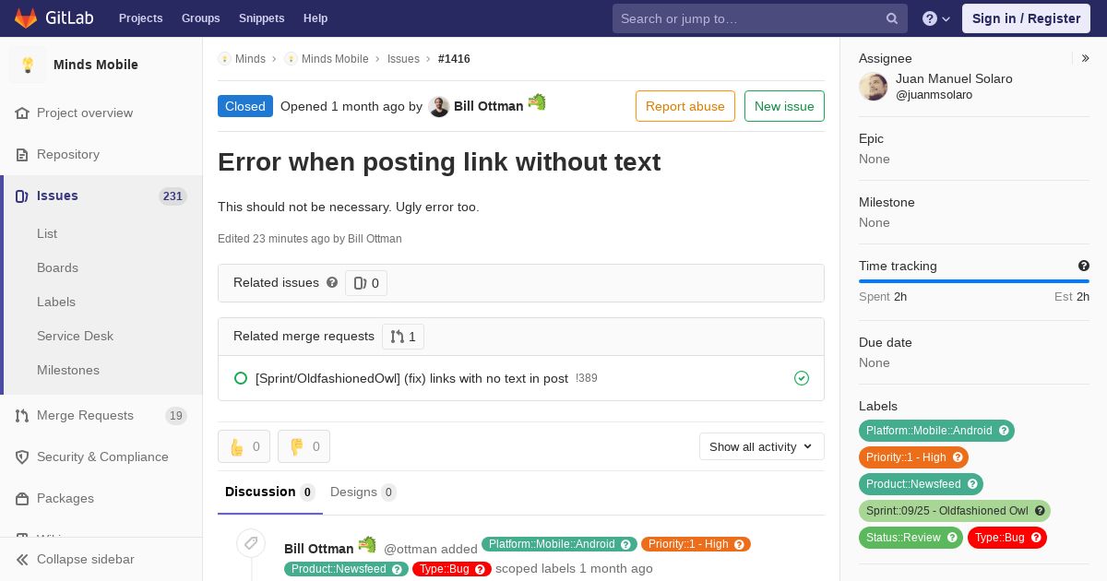Click help icon on Priority::1 - High sidebar label
This screenshot has width=1107, height=581.
point(958,457)
